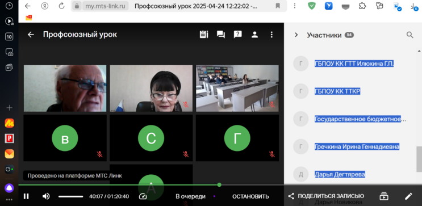The width and height of the screenshot is (422, 206).
Task: Open the chat bubbles icon
Action: click(x=221, y=35)
